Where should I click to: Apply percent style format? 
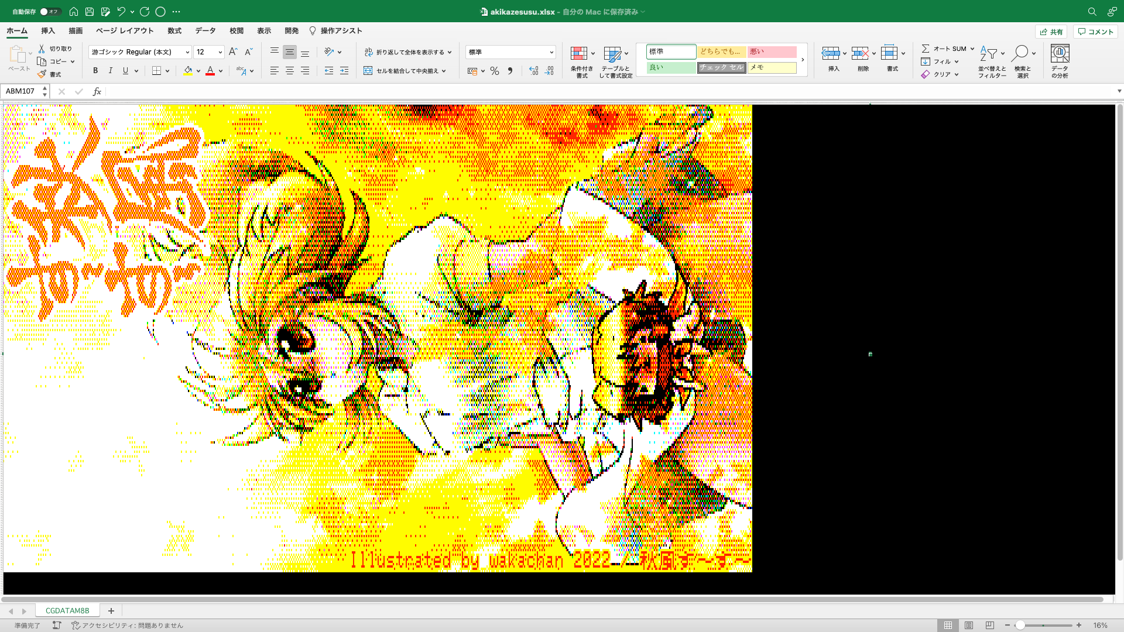point(495,71)
